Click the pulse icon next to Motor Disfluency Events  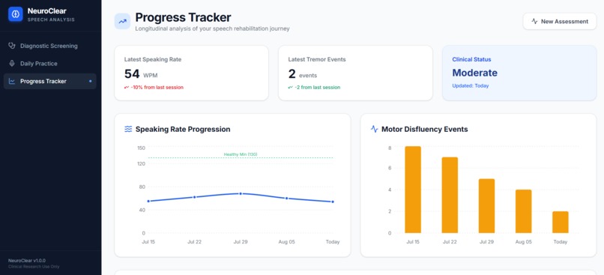pos(374,129)
